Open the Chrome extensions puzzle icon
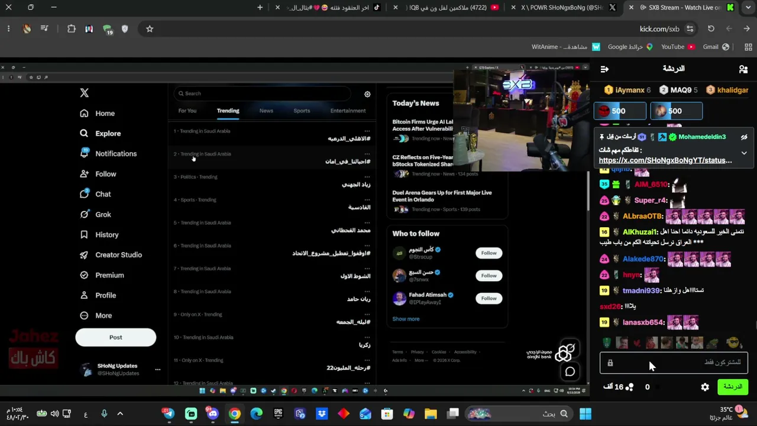The width and height of the screenshot is (757, 426). click(x=72, y=29)
